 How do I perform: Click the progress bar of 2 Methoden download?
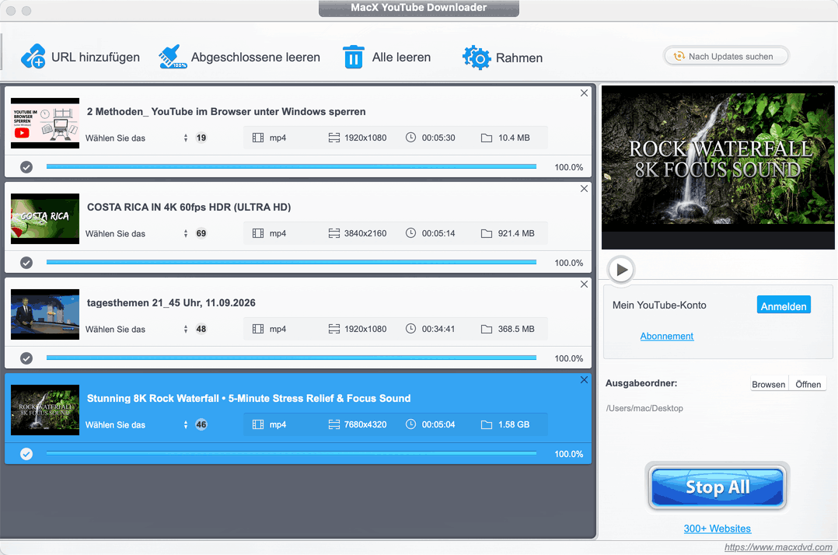click(292, 166)
